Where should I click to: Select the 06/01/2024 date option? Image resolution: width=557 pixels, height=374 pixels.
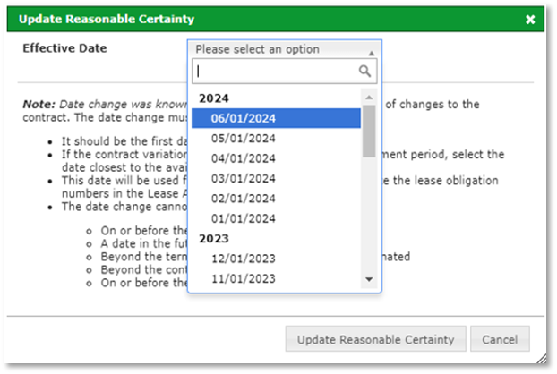276,118
